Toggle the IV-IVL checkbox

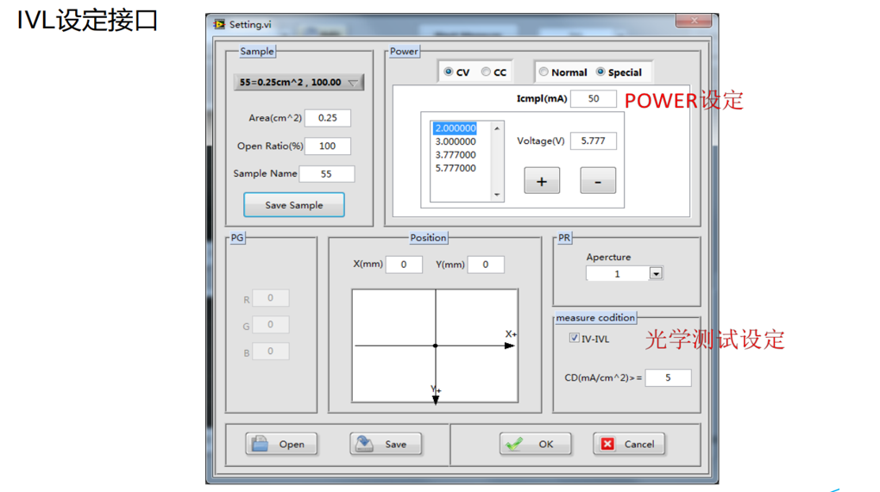(575, 339)
